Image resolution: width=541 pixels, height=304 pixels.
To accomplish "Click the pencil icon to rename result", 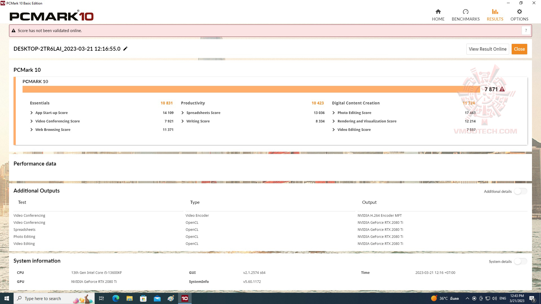I will pyautogui.click(x=125, y=49).
